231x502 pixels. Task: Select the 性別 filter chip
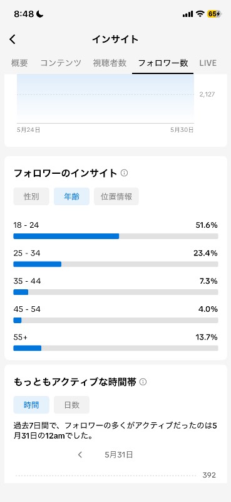click(31, 196)
